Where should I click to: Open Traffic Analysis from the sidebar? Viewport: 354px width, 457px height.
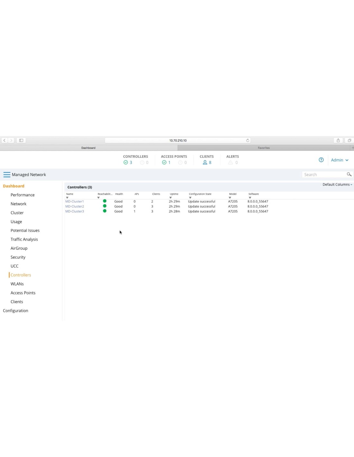[x=24, y=239]
